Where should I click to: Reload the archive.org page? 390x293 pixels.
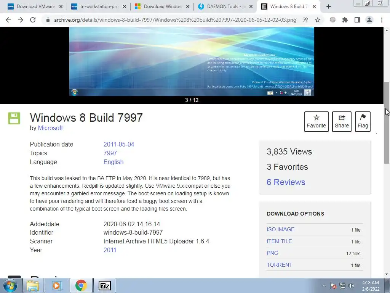[x=33, y=20]
